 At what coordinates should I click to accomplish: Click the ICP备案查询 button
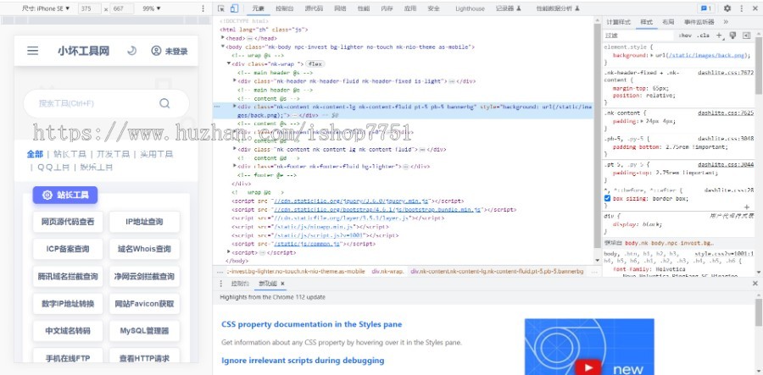68,249
